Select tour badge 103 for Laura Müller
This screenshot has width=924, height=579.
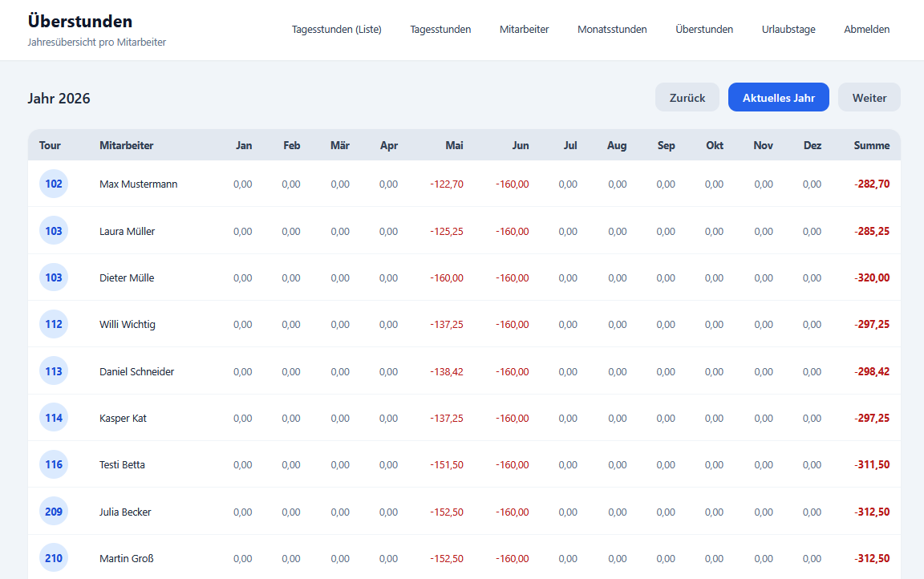point(54,231)
